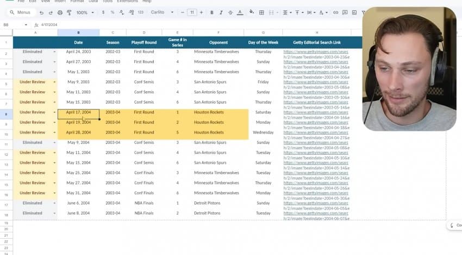
Task: Open Getty link with begindate 2004-06-05
Action: tap(316, 206)
